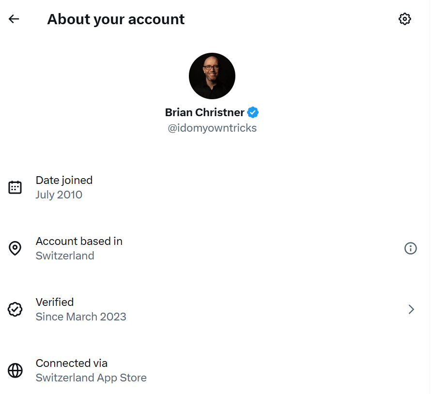This screenshot has height=394, width=431.
Task: Open the profile picture thumbnail
Action: (x=212, y=76)
